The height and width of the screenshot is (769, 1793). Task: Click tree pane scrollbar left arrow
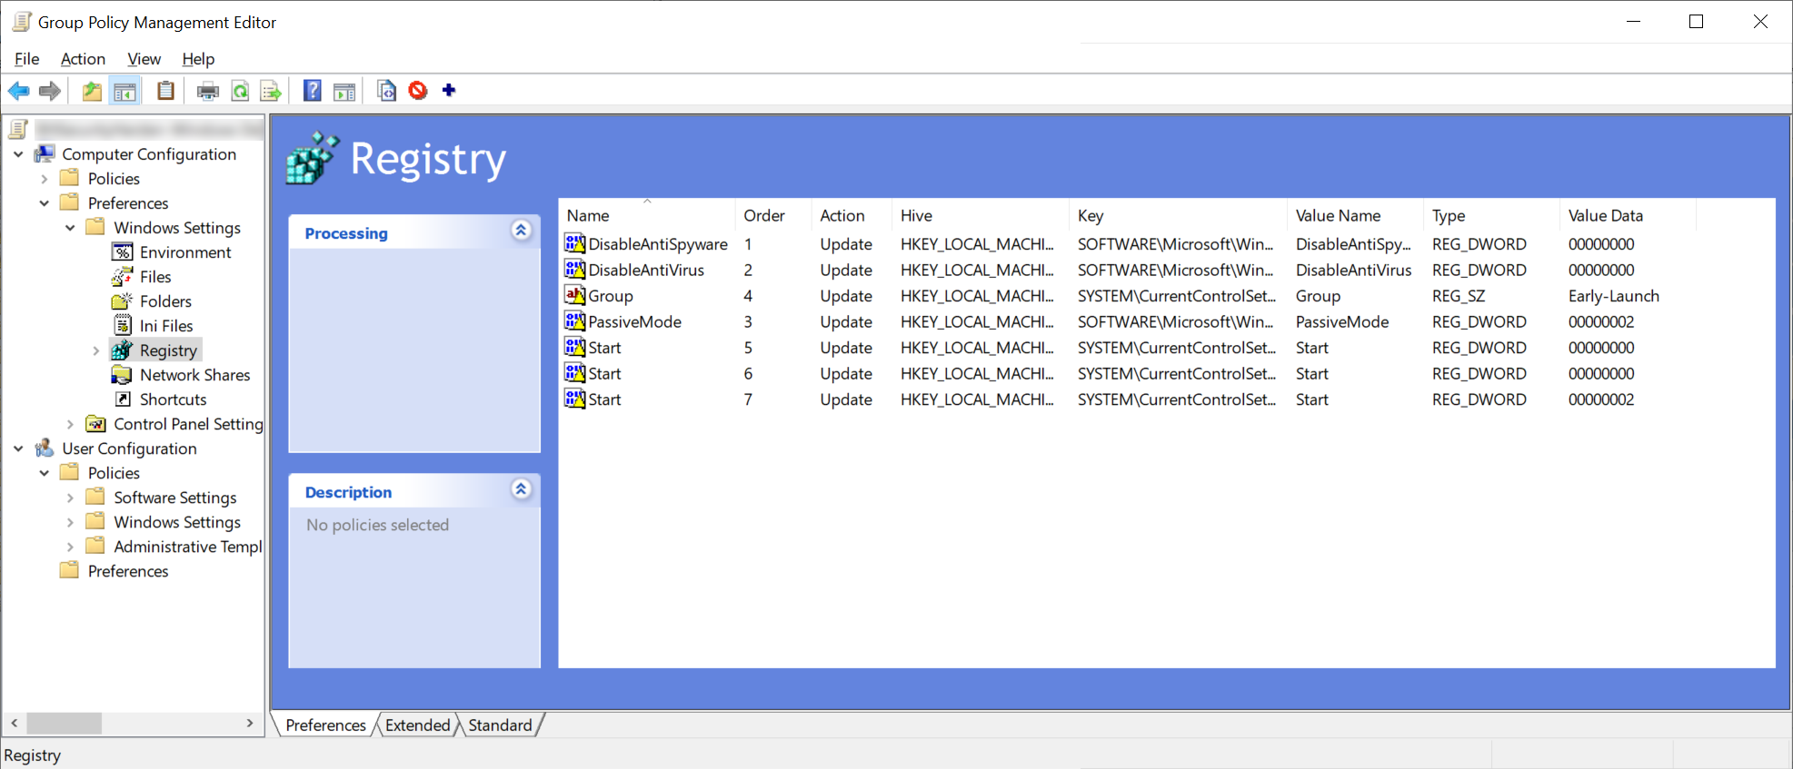coord(15,723)
